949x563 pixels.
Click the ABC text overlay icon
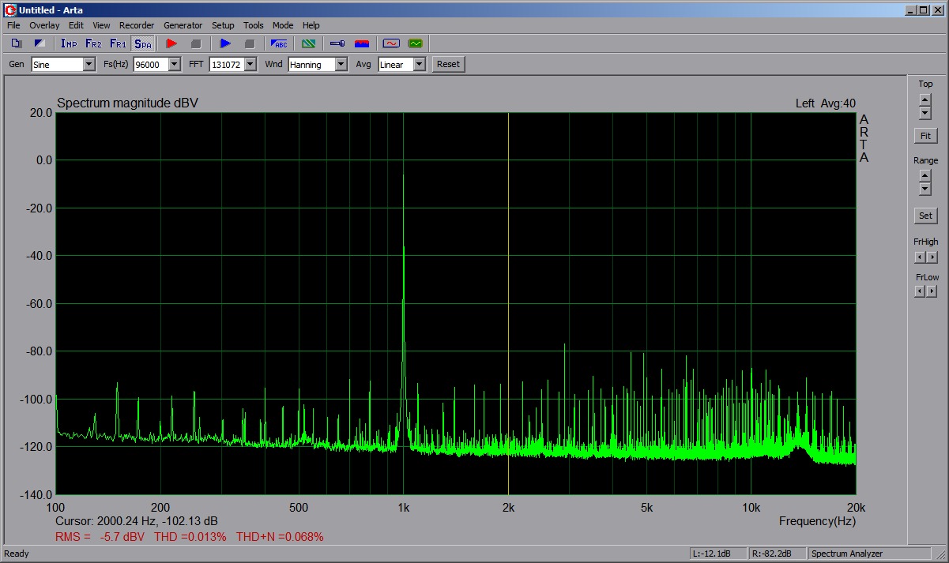279,43
